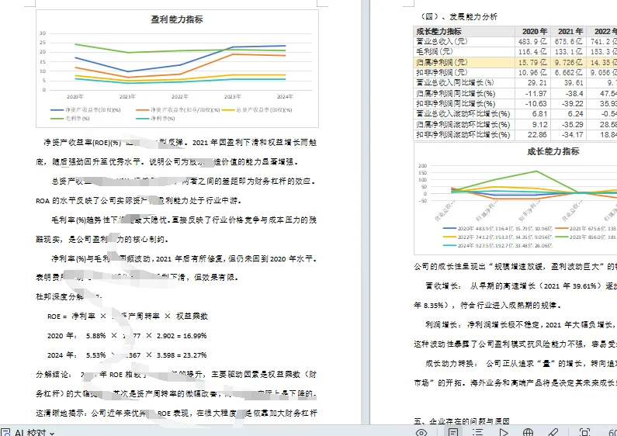
Task: Select the 盈利能力指标 chart title
Action: click(x=177, y=19)
